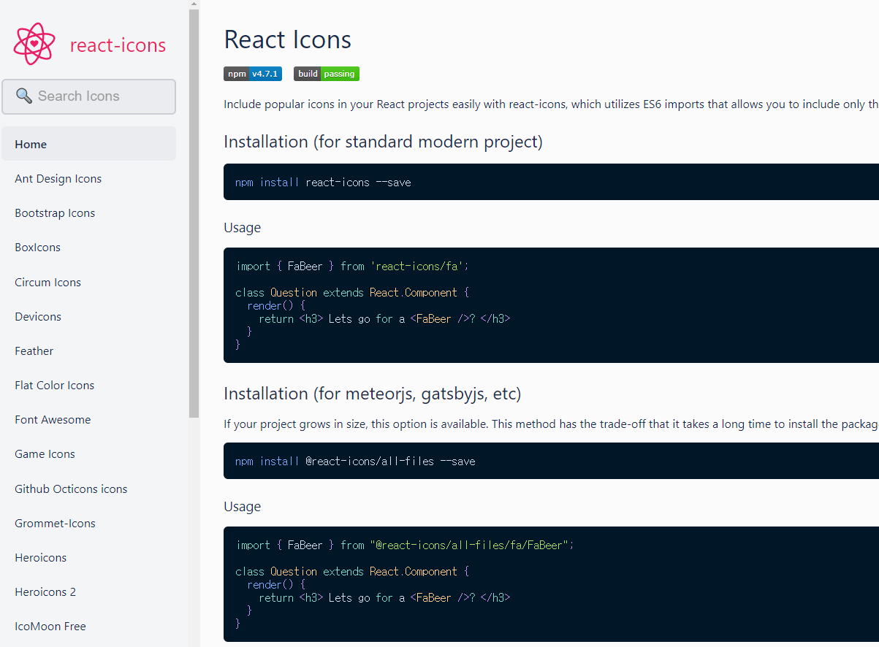Open Heroicons 2 in sidebar
879x647 pixels.
tap(45, 592)
